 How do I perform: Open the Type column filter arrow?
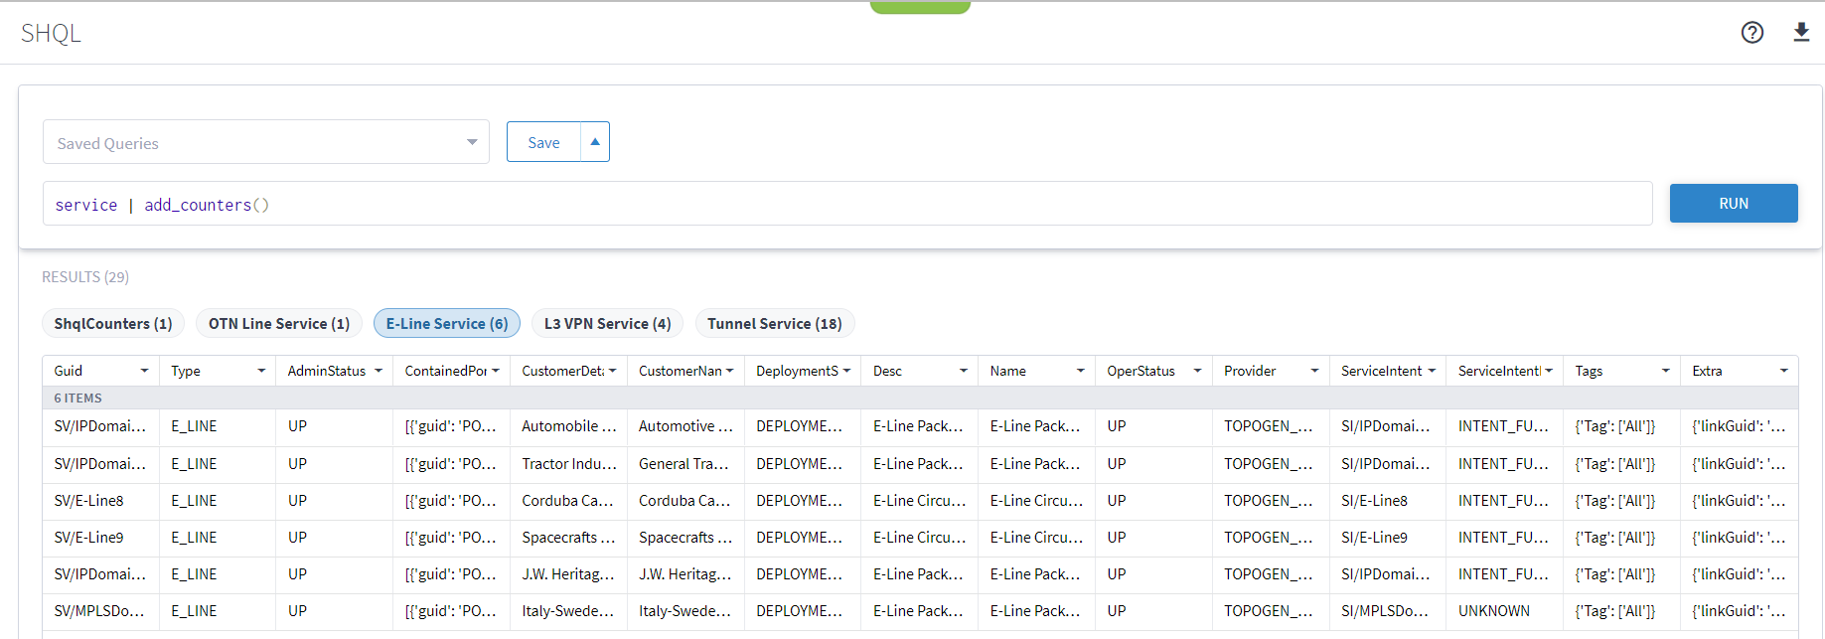click(x=261, y=371)
